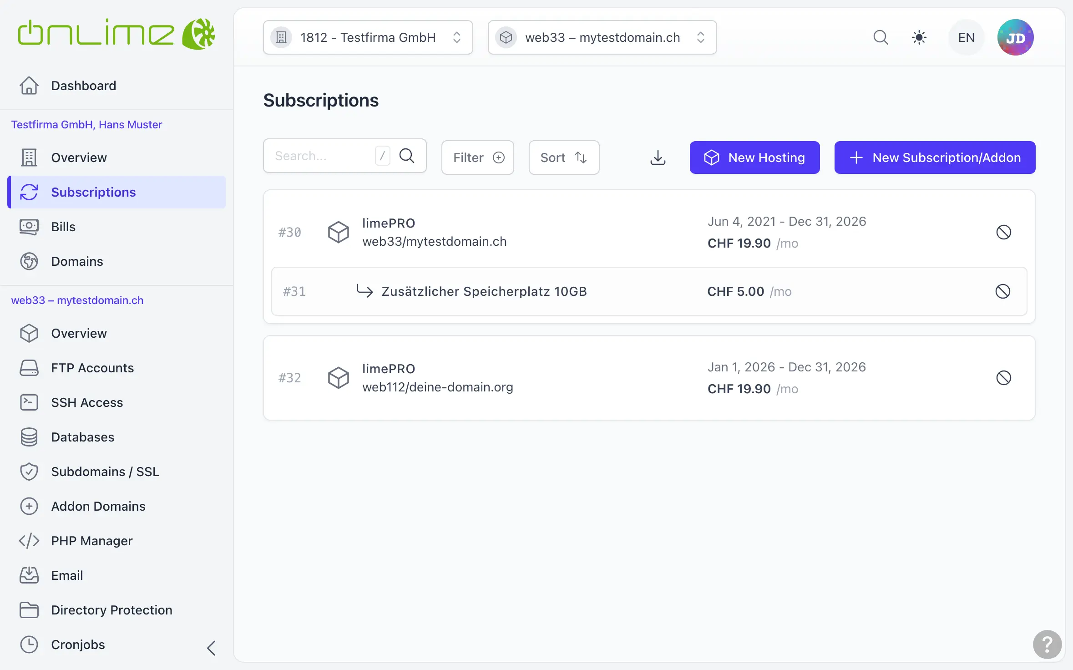Open FTP Accounts page
The width and height of the screenshot is (1073, 670).
(x=116, y=368)
